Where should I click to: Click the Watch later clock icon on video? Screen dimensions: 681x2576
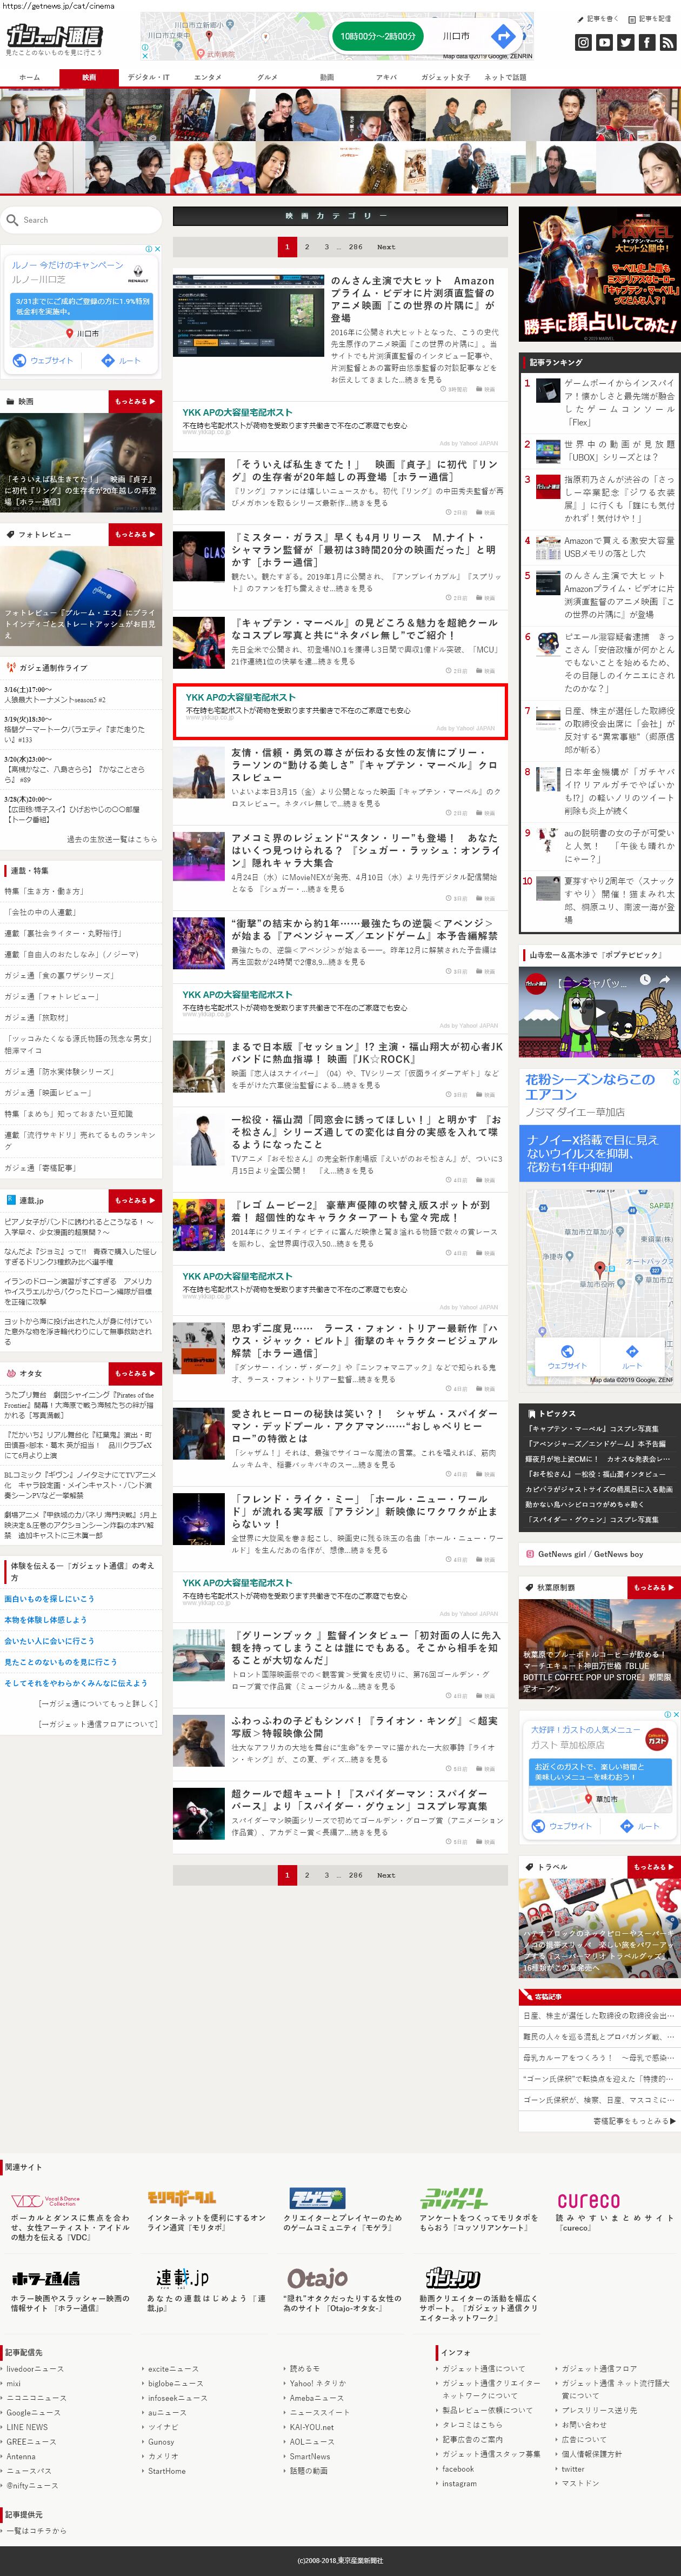tap(645, 980)
